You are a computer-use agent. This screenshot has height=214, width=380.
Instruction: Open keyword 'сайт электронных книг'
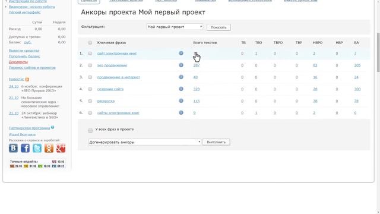(117, 53)
